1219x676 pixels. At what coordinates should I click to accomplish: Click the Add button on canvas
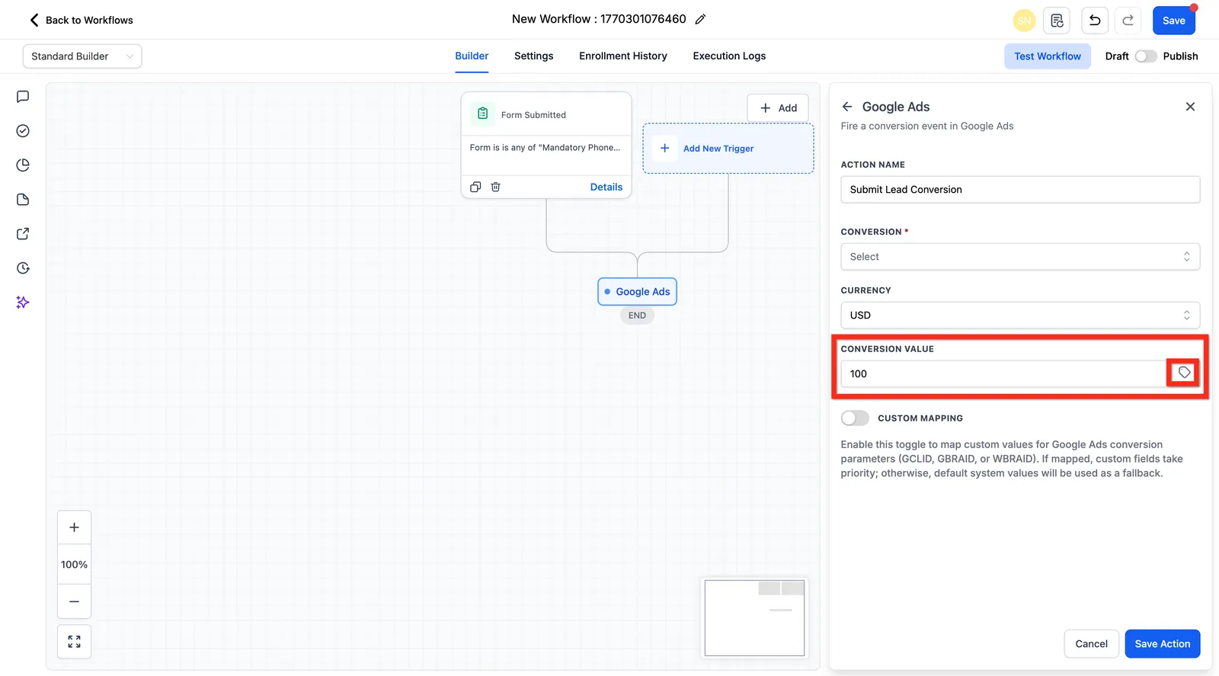(x=778, y=108)
